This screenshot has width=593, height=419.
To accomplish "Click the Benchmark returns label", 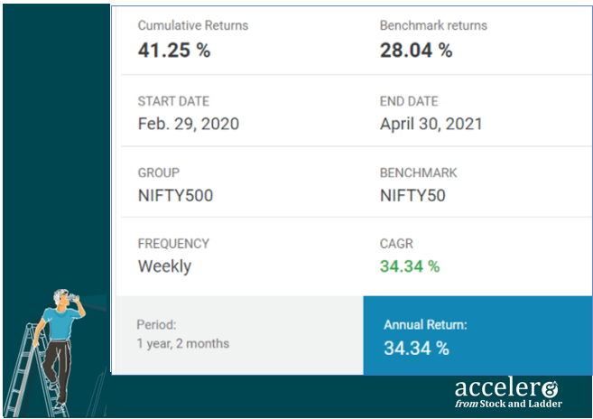I will point(433,25).
